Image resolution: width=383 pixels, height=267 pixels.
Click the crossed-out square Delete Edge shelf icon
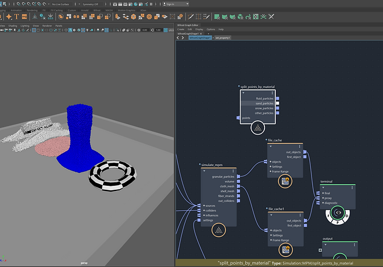coord(173,17)
